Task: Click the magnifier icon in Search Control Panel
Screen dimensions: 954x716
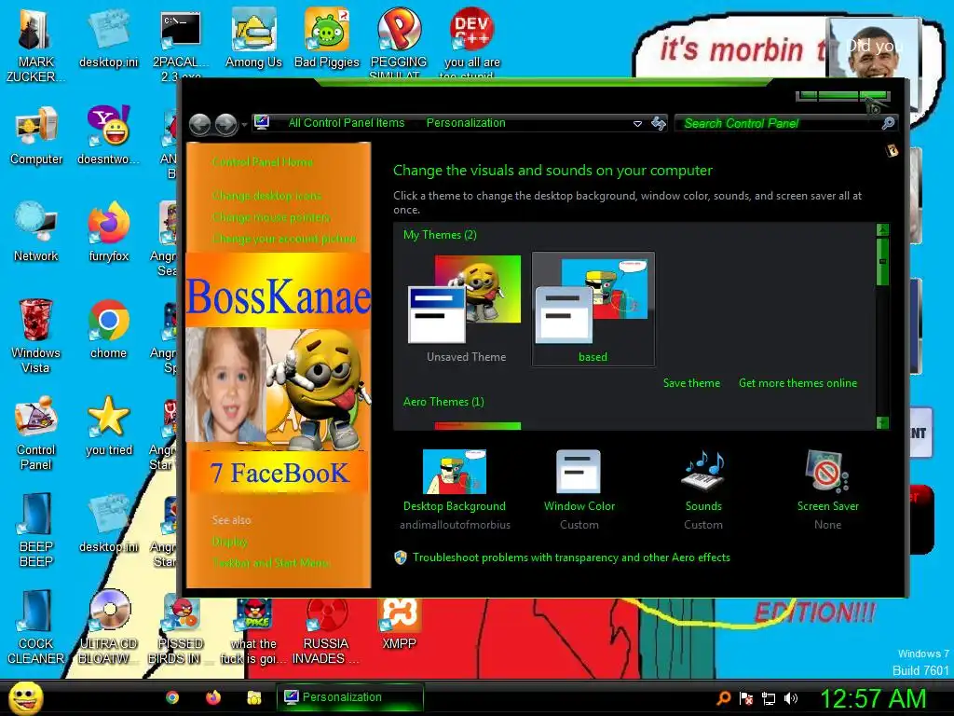Action: tap(888, 124)
